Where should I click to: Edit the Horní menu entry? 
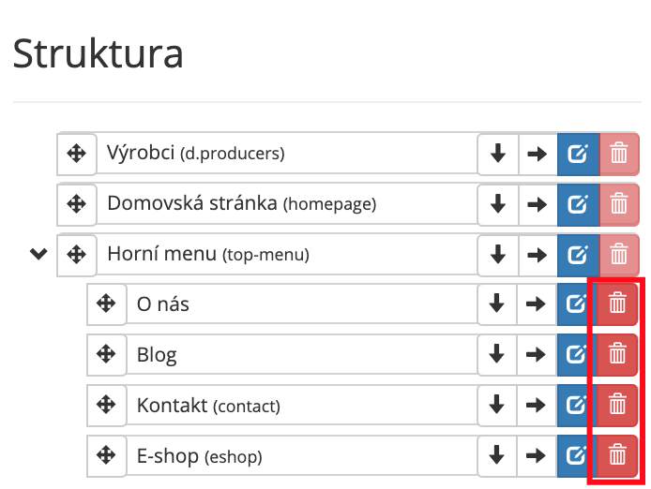[x=578, y=255]
